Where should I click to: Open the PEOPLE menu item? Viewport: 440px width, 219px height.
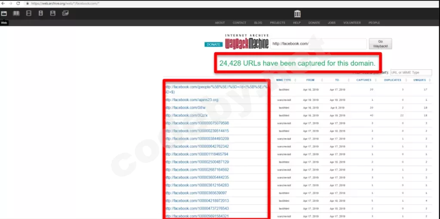[374, 23]
